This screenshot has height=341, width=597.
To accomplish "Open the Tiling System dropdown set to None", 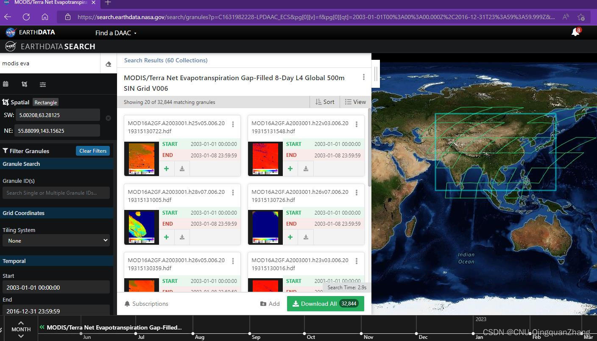I will click(56, 240).
